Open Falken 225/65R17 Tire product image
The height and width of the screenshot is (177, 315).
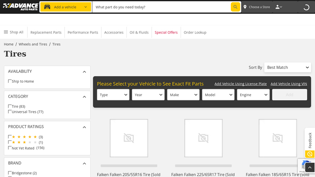[203, 138]
